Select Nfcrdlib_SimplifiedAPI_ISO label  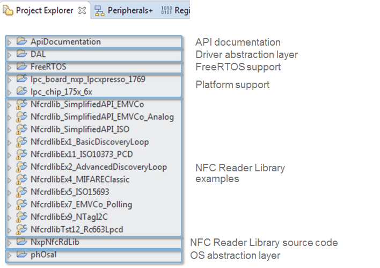pos(80,129)
